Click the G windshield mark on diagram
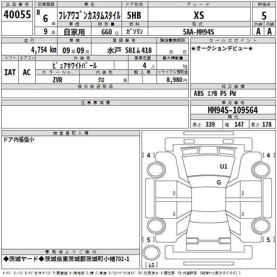Viewport: 277px width, 277px height. point(218,182)
